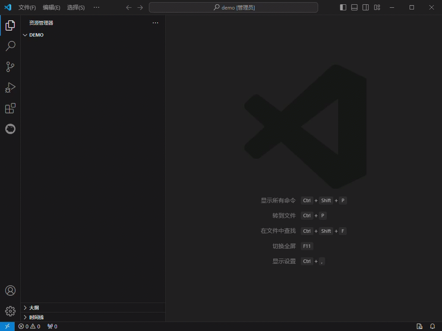Click the demo [管理员] command center search box
The height and width of the screenshot is (331, 442).
pyautogui.click(x=234, y=7)
